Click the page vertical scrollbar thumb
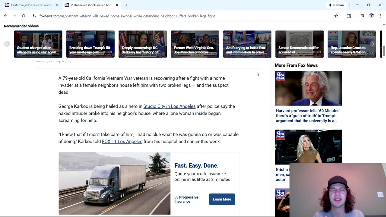 (x=384, y=51)
